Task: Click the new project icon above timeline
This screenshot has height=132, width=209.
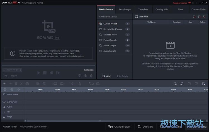Action: (x=175, y=83)
